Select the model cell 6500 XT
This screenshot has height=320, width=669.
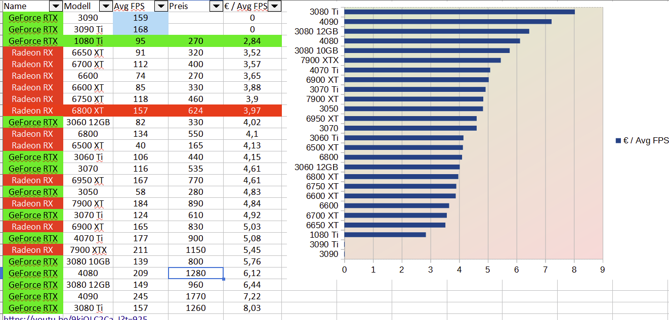click(88, 145)
